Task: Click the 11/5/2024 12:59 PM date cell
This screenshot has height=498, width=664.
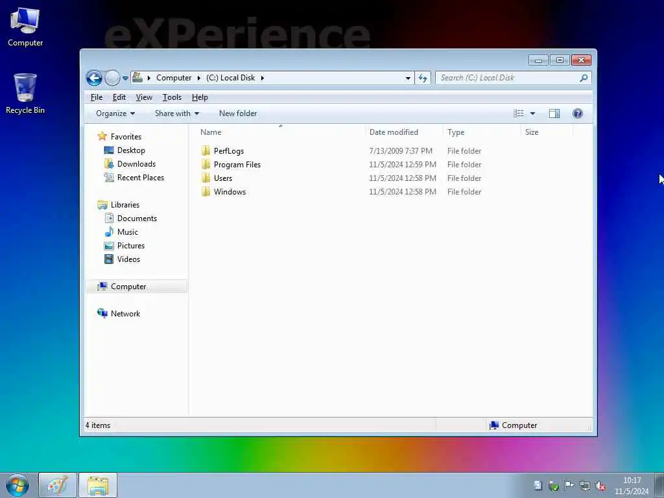Action: 402,164
